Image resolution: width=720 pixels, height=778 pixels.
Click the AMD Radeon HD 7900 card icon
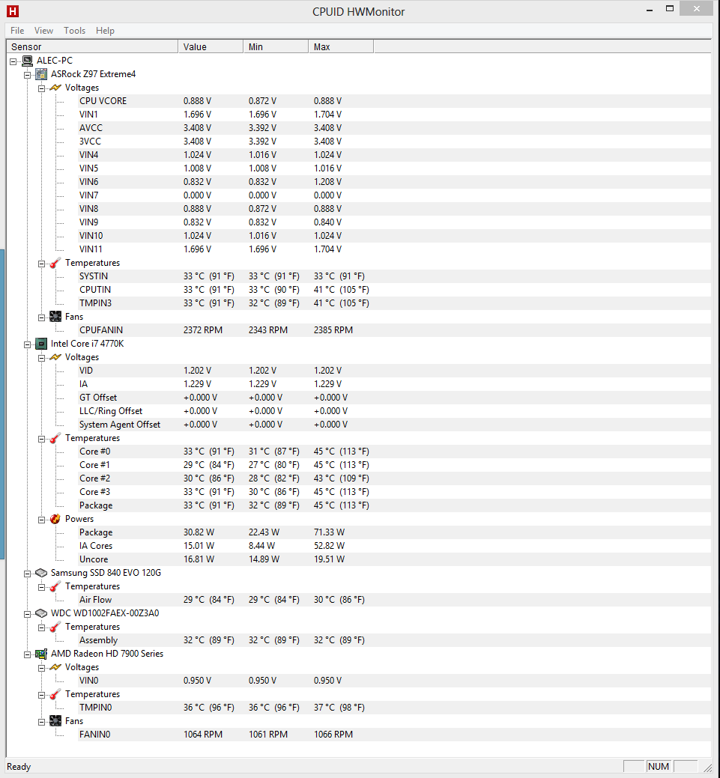pyautogui.click(x=42, y=654)
